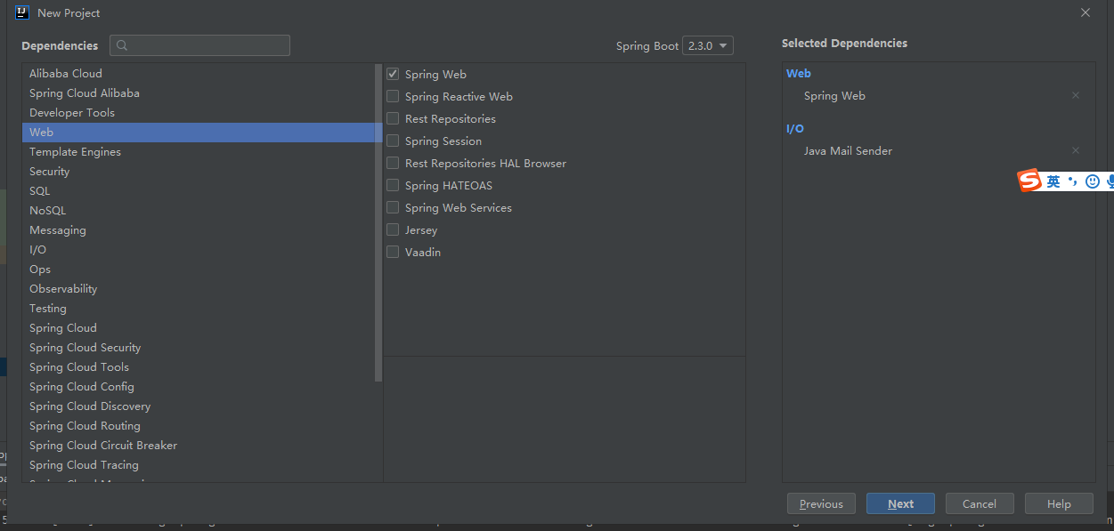Select the Web category
The height and width of the screenshot is (531, 1114).
coord(199,132)
